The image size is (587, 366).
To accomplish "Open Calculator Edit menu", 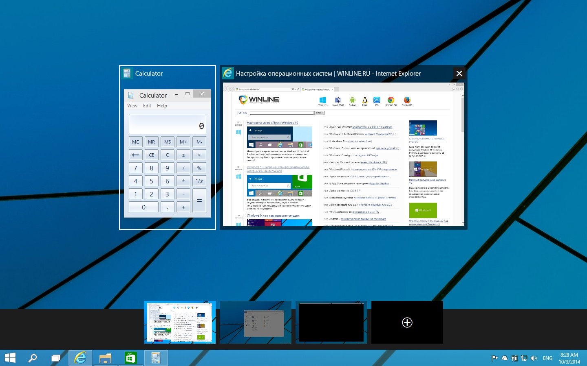I will click(x=147, y=106).
